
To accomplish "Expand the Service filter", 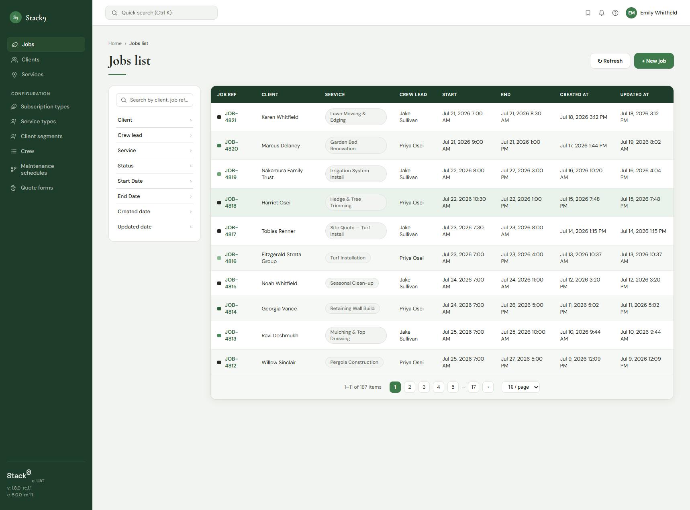I will pos(155,151).
